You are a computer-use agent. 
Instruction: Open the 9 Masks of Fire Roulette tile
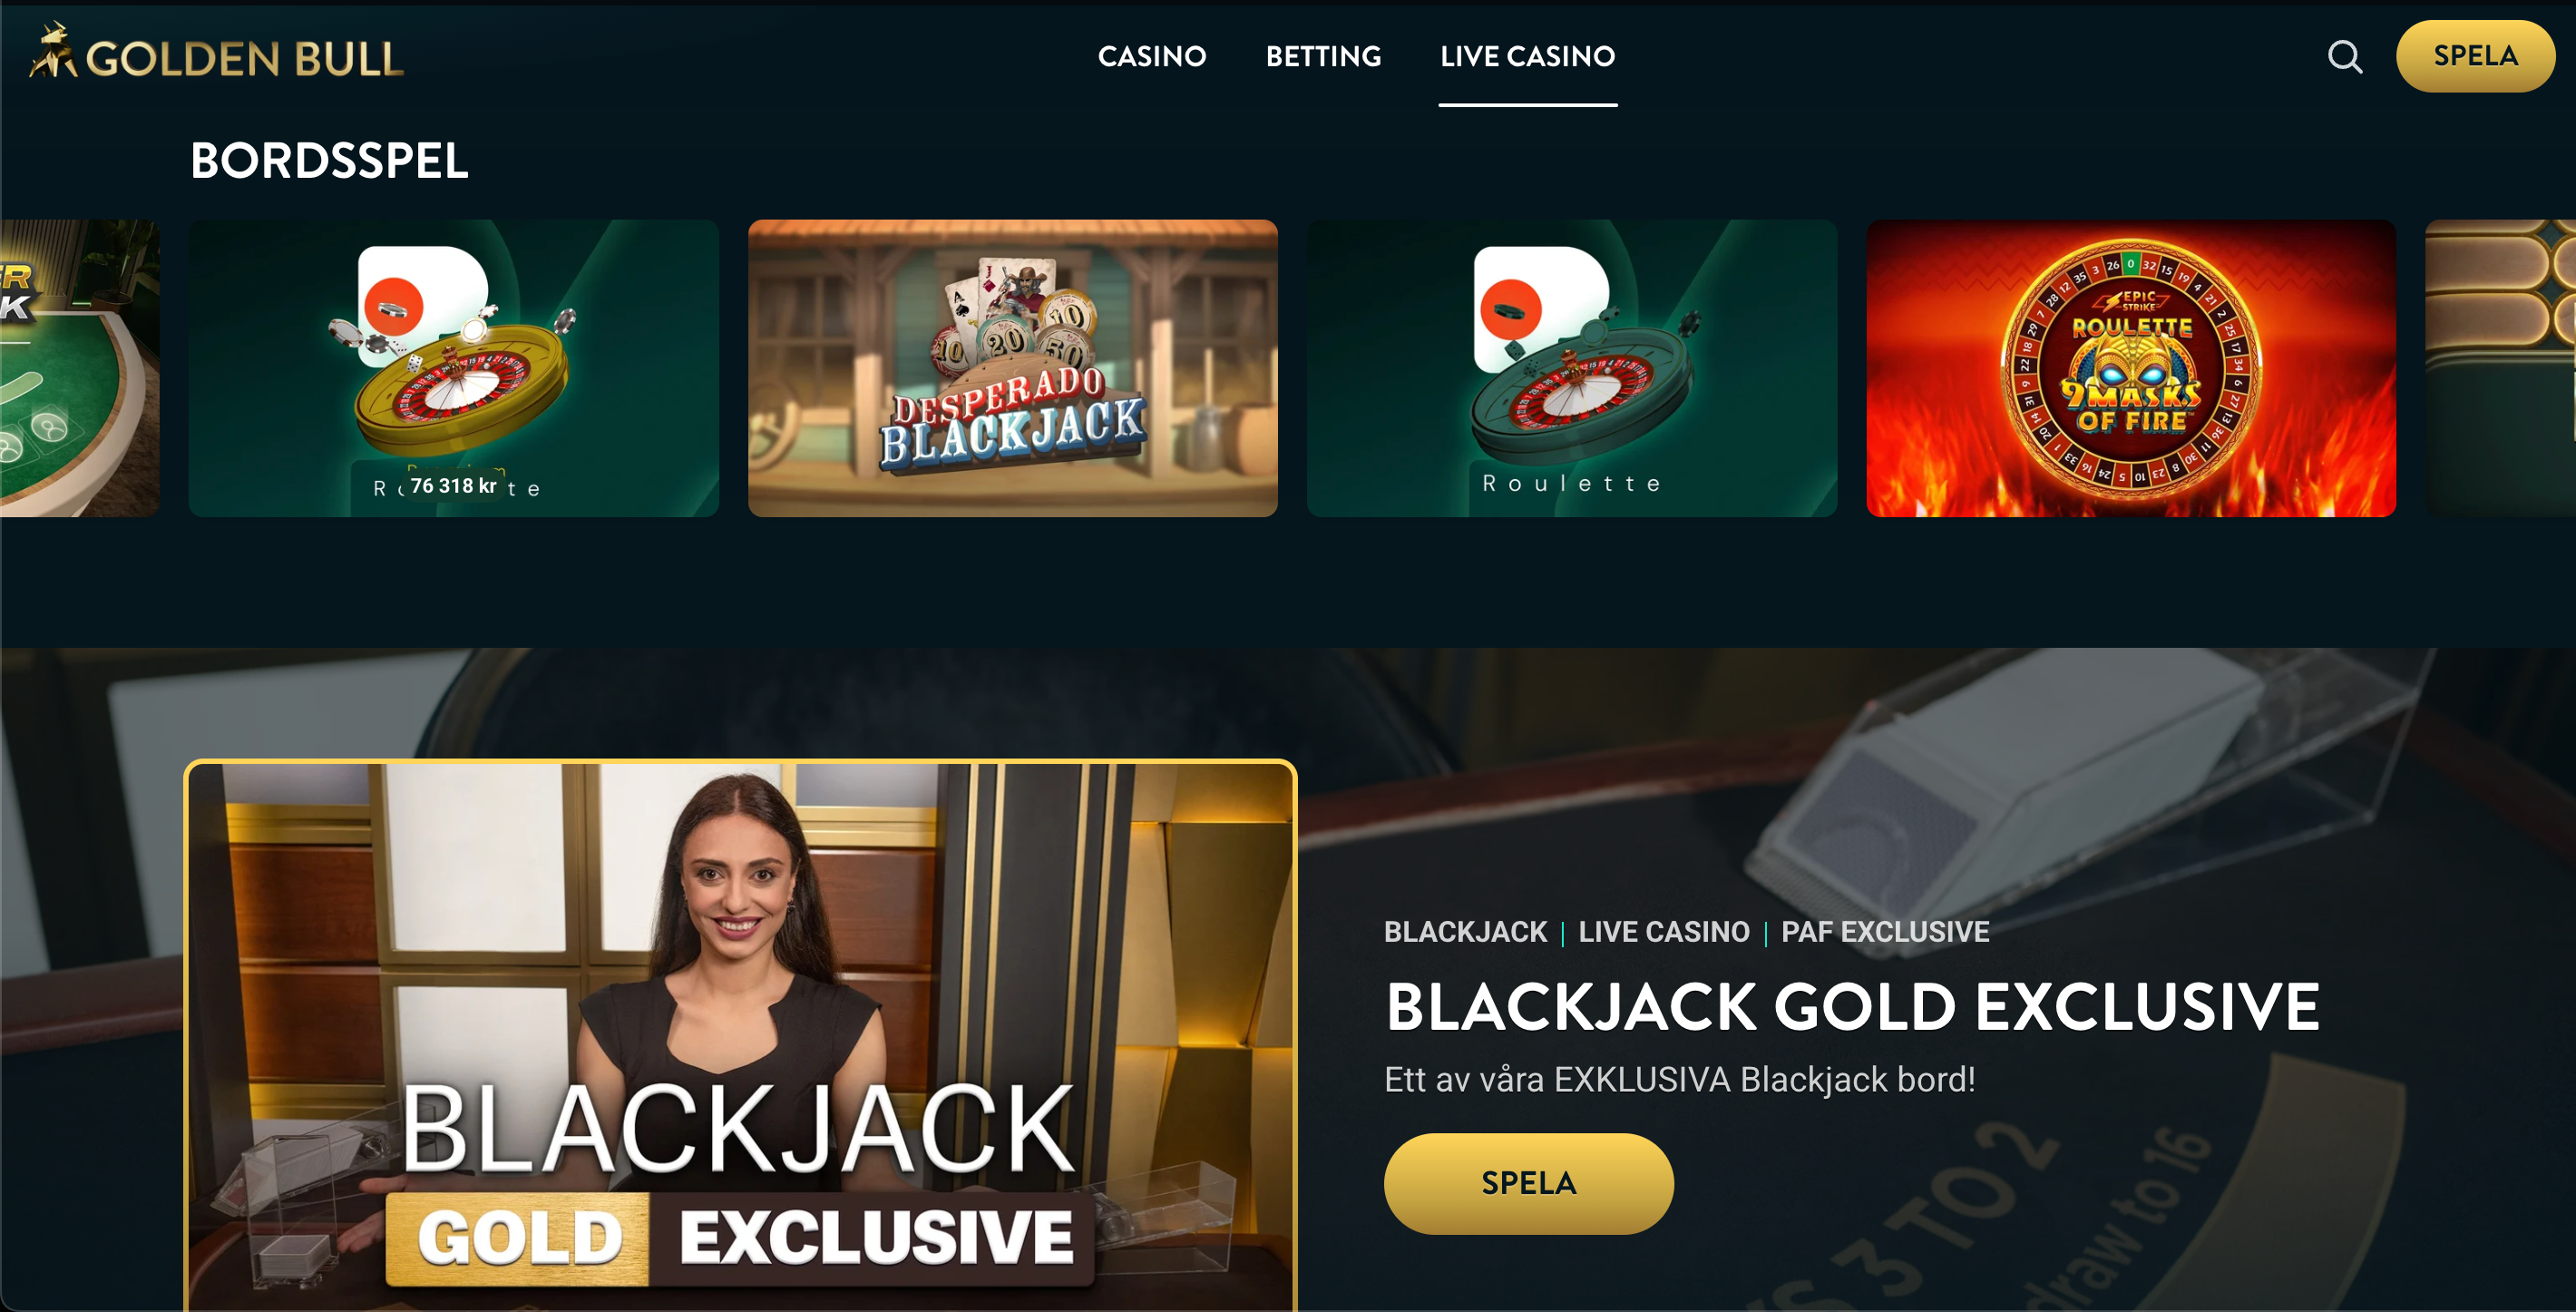tap(2130, 368)
